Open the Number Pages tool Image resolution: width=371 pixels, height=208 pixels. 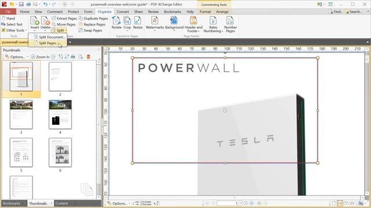point(230,24)
